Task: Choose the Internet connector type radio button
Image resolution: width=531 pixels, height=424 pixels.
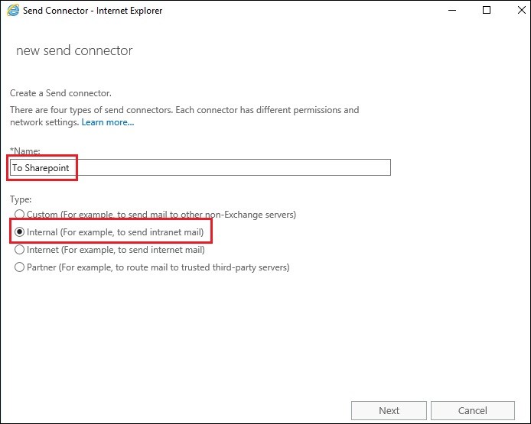Action: pyautogui.click(x=19, y=250)
